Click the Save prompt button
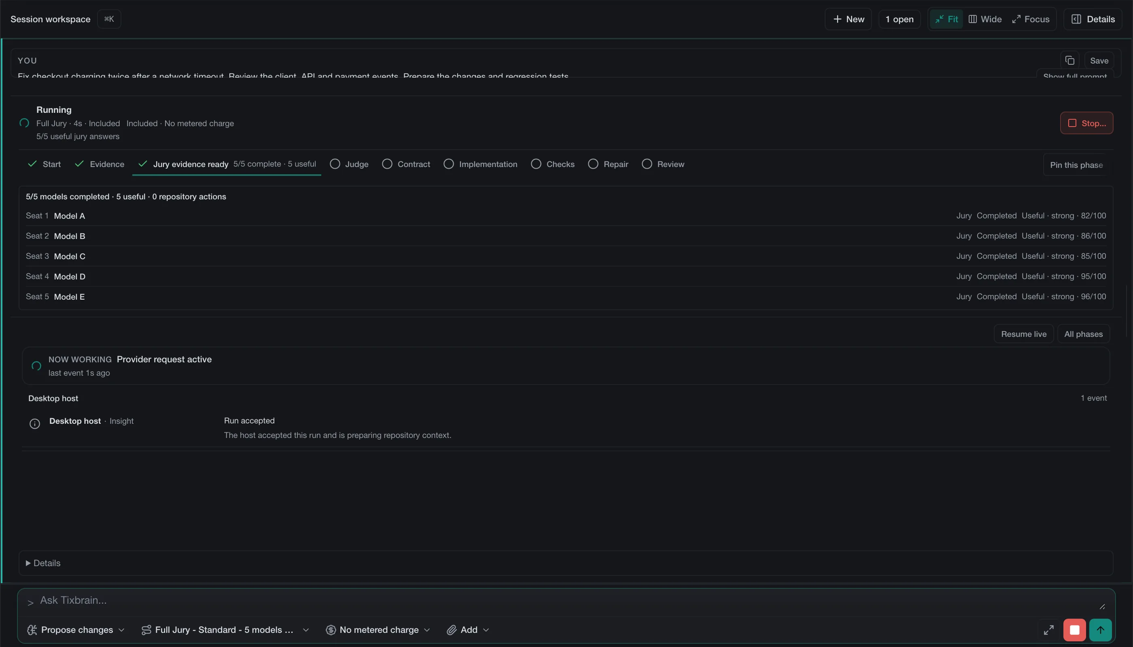1133x647 pixels. point(1099,60)
